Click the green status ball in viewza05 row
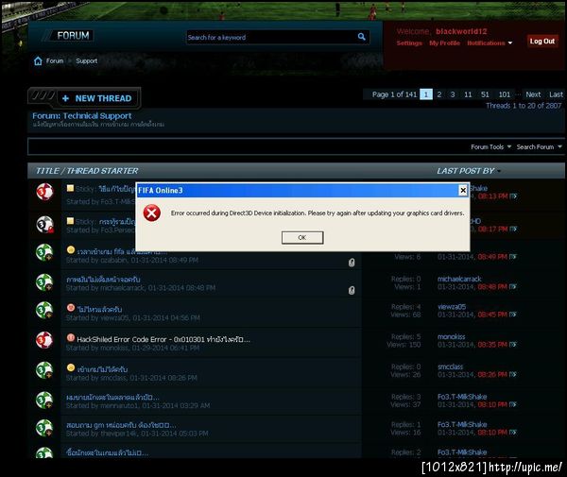Image resolution: width=567 pixels, height=477 pixels. pyautogui.click(x=44, y=310)
